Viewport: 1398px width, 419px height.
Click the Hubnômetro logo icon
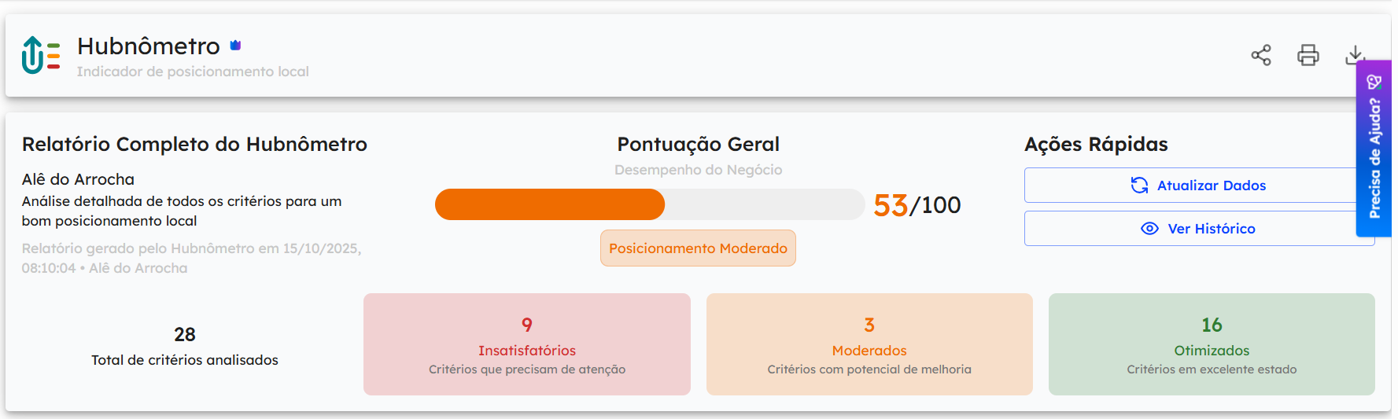[x=41, y=55]
